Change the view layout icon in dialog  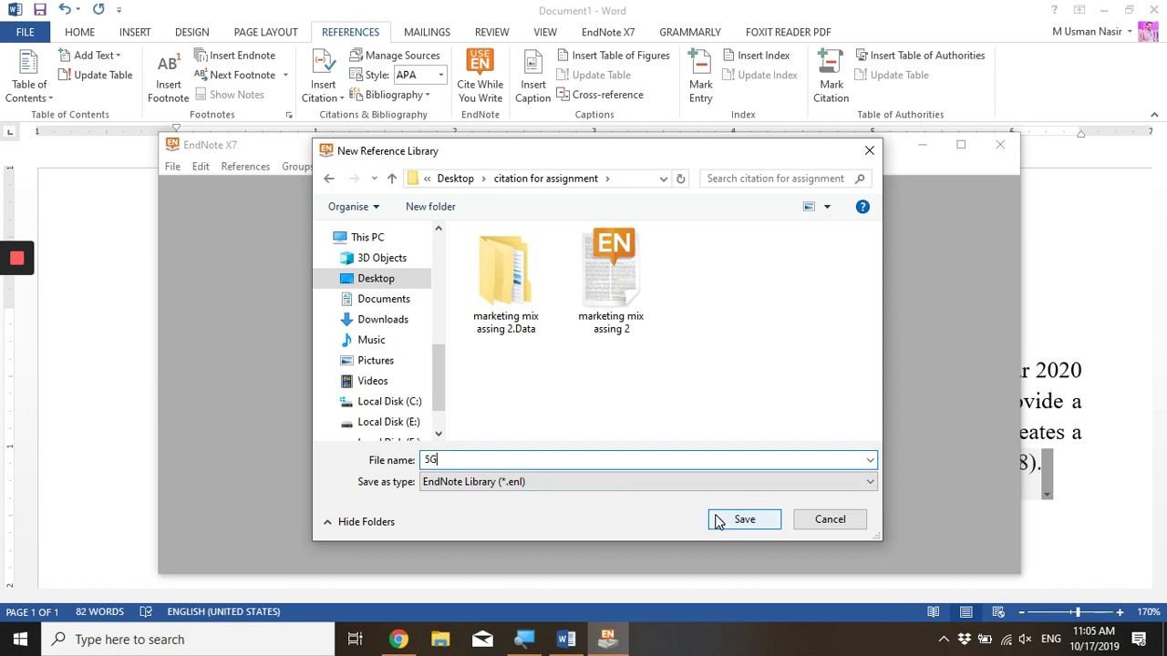tap(809, 207)
